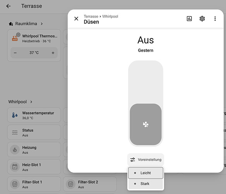Image resolution: width=226 pixels, height=194 pixels.
Task: Toggle the Filter-Slot 2 icon
Action: pos(70,184)
